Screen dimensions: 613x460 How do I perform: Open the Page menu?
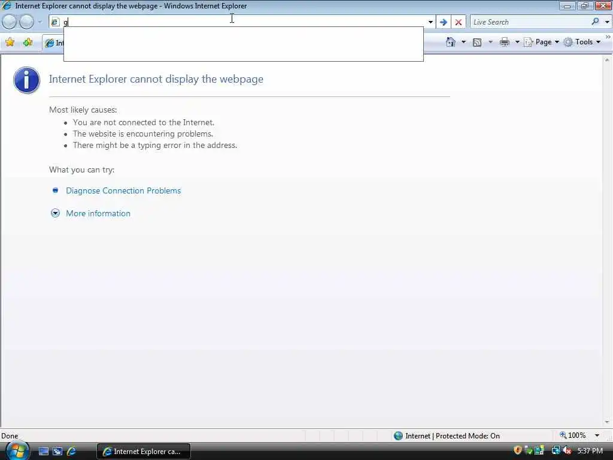[541, 42]
